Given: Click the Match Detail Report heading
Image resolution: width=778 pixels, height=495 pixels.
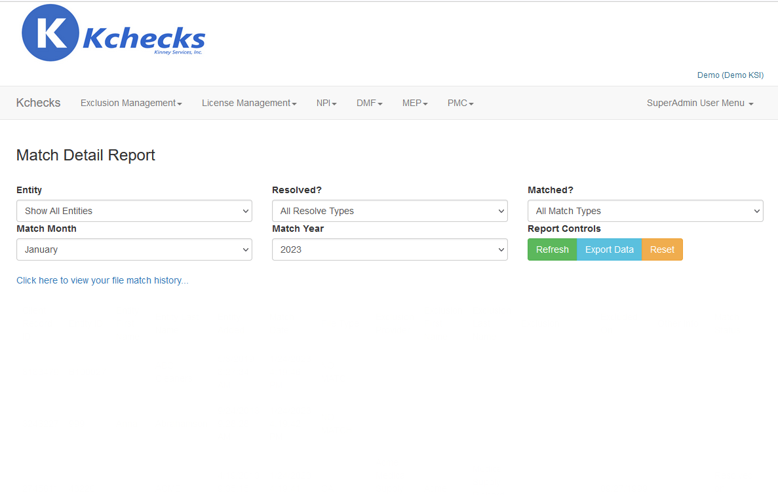Looking at the screenshot, I should tap(85, 155).
